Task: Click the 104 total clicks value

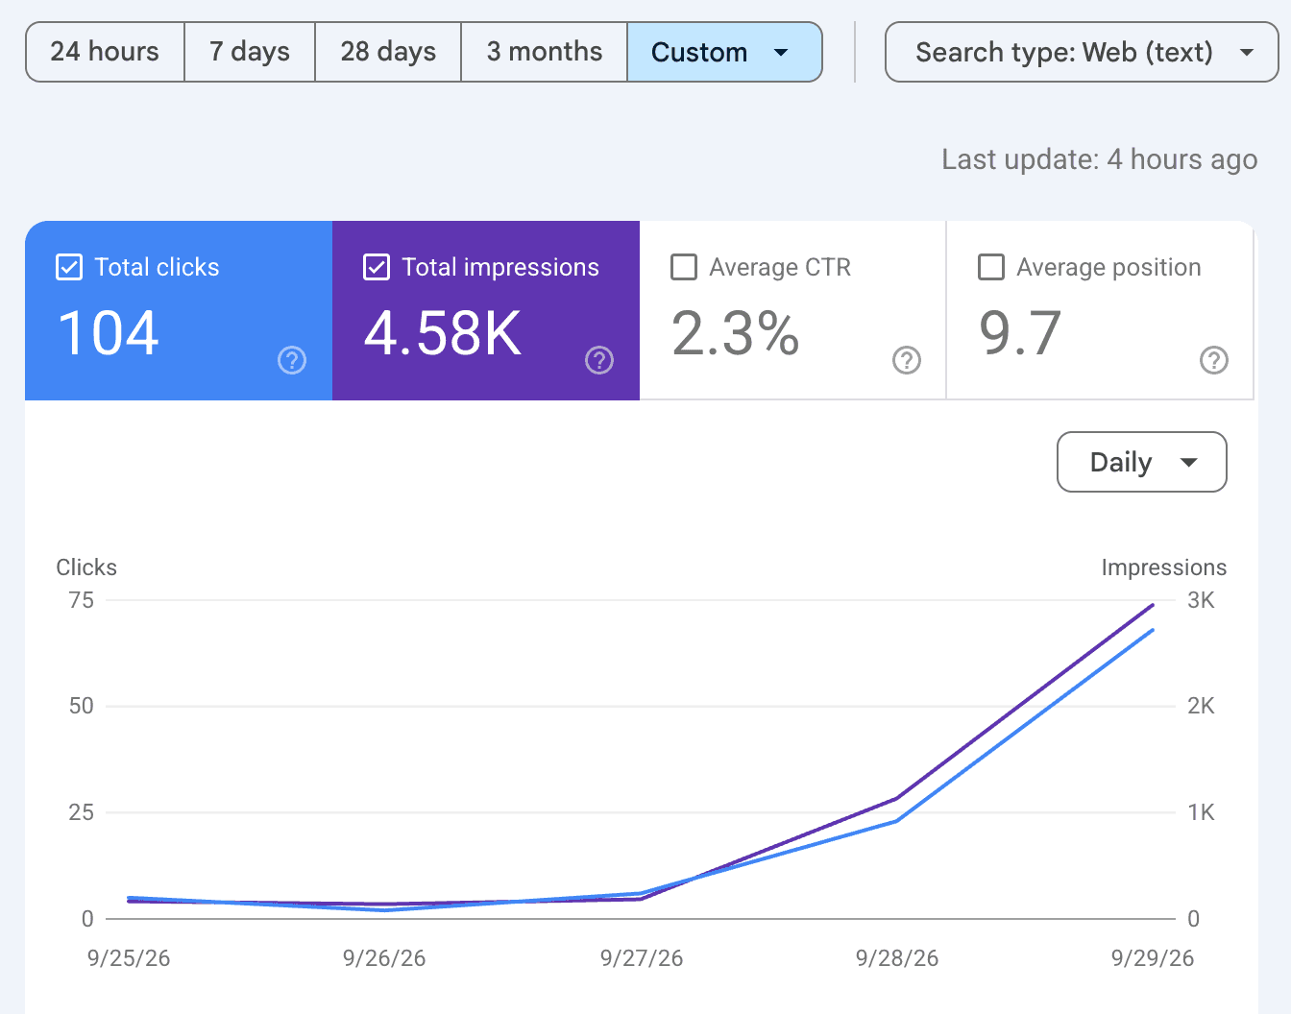Action: coord(109,333)
